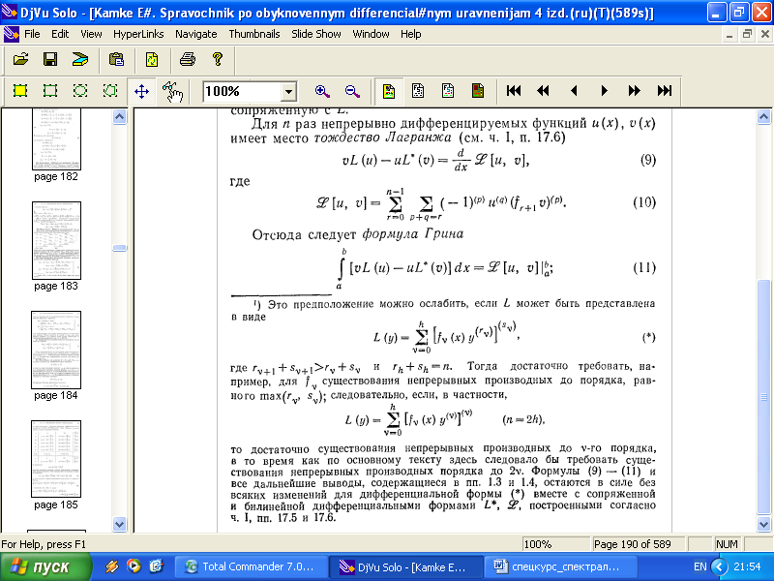Click the Scan document icon
Viewport: 774px width, 581px height.
pos(80,60)
